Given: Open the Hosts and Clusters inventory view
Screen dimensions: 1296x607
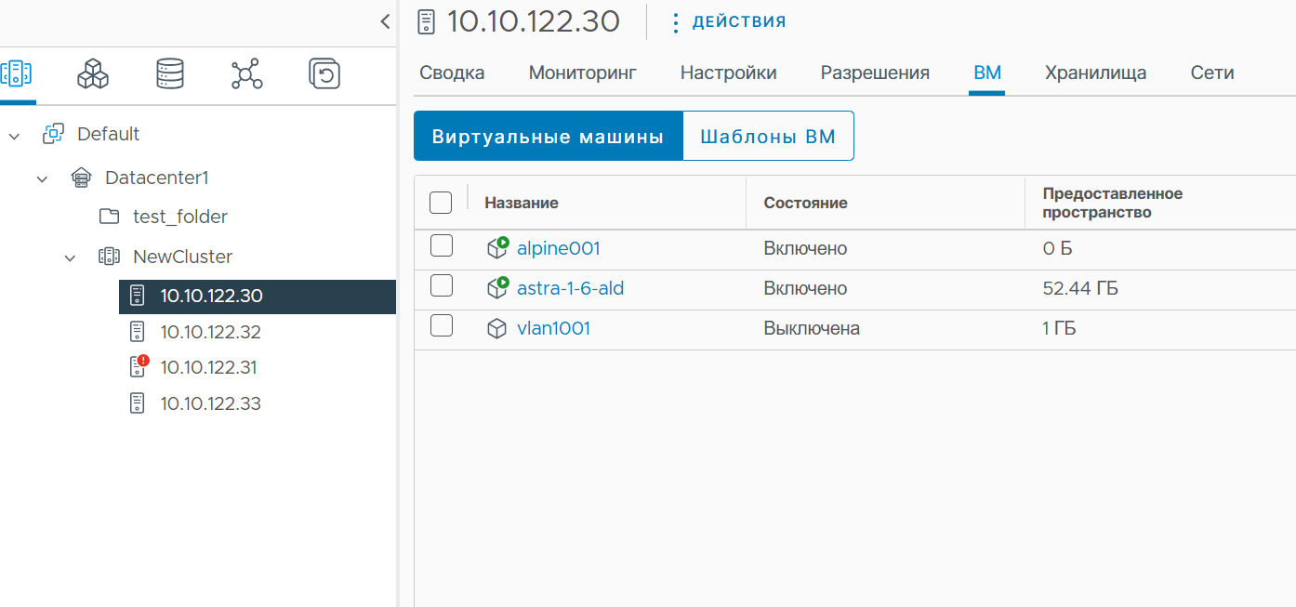Looking at the screenshot, I should 17,73.
